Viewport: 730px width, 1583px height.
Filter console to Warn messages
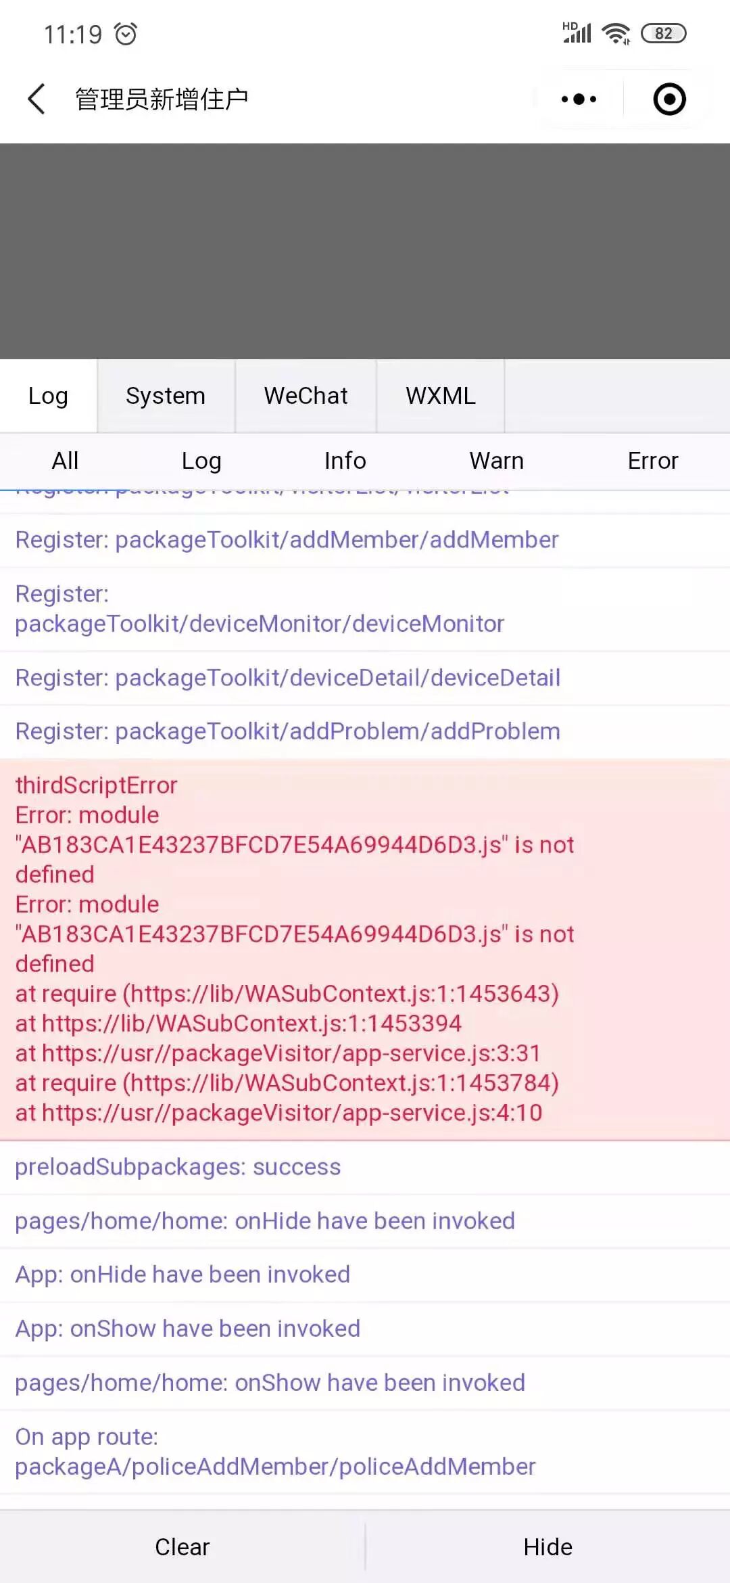497,461
